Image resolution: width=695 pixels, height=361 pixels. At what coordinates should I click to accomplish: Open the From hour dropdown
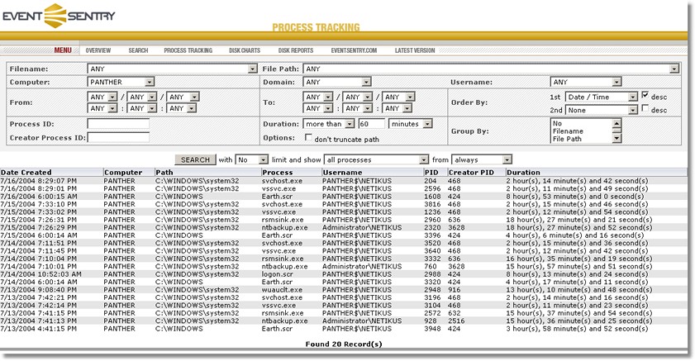[x=102, y=108]
